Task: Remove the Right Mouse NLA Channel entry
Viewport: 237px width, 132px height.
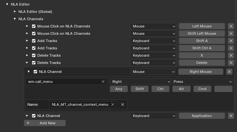Action: coord(229,72)
